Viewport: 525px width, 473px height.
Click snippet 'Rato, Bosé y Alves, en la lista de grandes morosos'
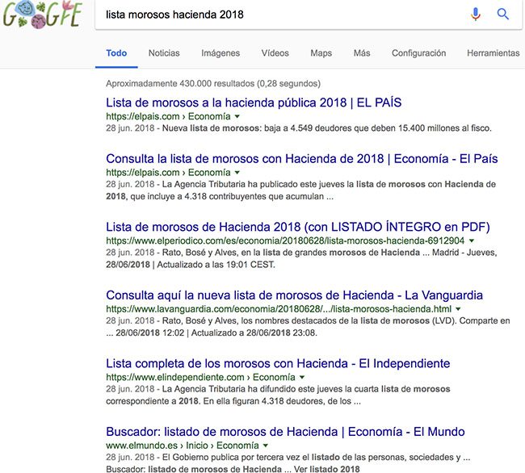pyautogui.click(x=301, y=258)
